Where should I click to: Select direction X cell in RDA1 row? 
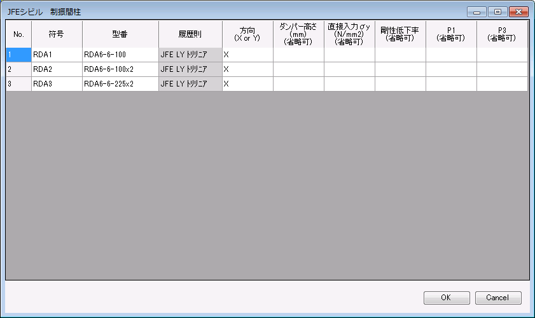point(247,55)
